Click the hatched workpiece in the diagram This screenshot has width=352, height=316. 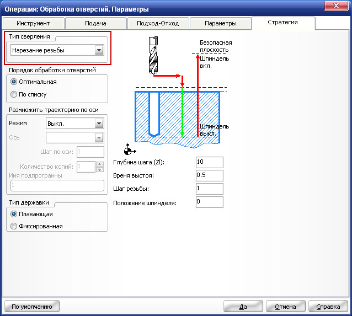tap(177, 119)
